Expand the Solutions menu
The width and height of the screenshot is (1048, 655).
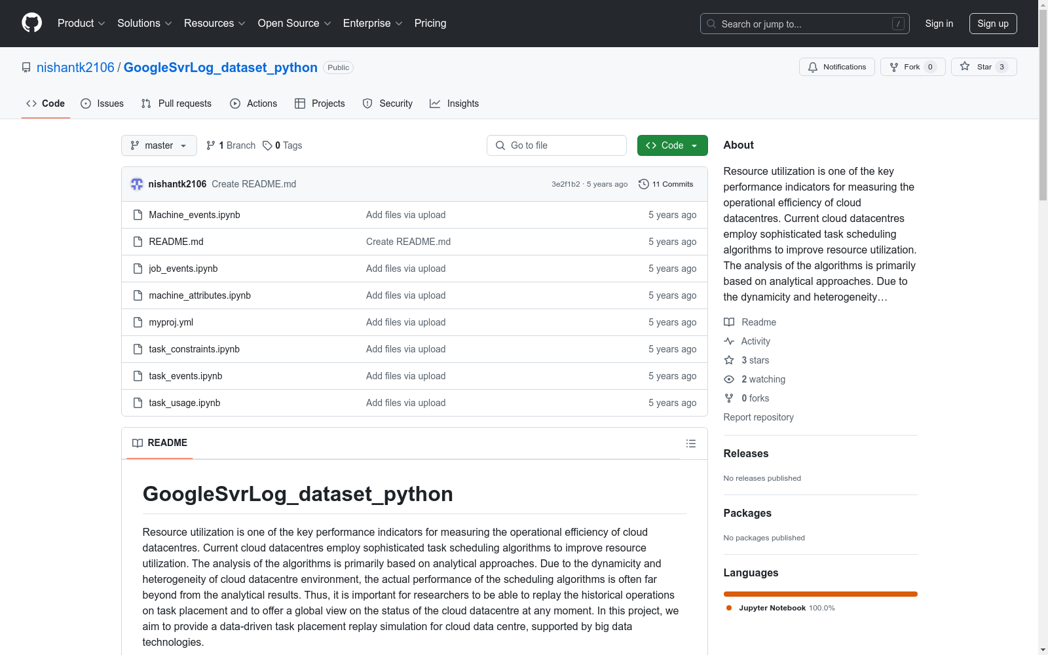145,24
